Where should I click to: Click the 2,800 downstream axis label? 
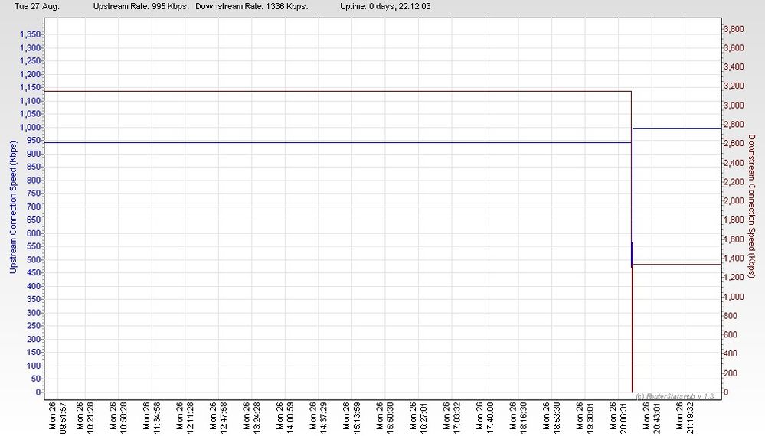tap(734, 125)
